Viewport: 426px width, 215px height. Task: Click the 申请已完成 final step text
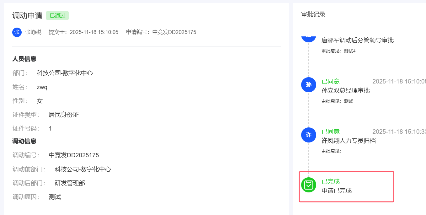click(337, 191)
